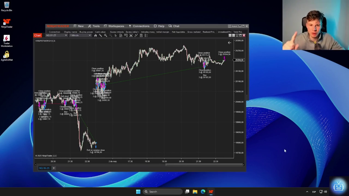Select the NQ 06-25 chart tab
This screenshot has height=196, width=349.
44,168
